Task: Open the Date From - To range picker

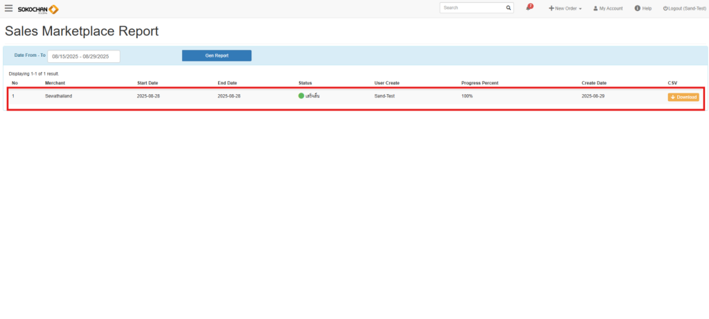Action: point(84,57)
